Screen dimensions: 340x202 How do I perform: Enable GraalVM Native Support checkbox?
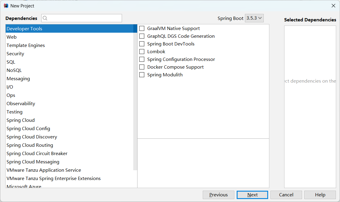142,29
